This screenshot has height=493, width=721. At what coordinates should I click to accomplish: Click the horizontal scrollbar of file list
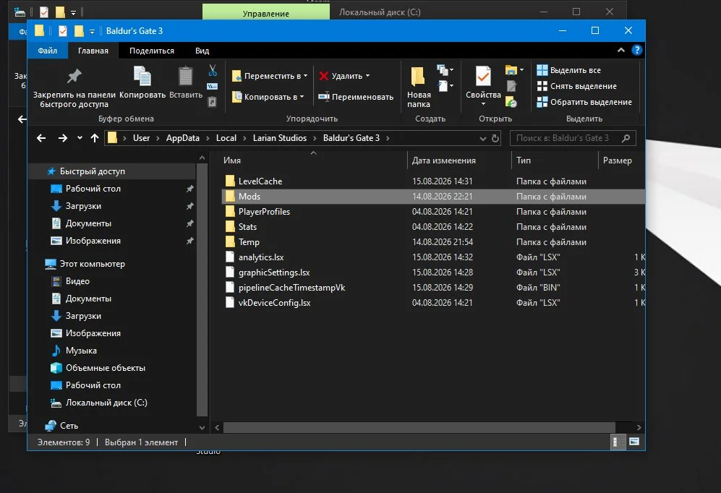coord(419,428)
